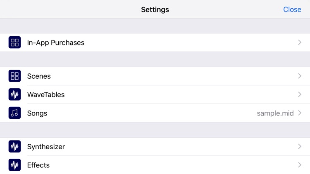Open the Effects settings entry

(x=155, y=165)
